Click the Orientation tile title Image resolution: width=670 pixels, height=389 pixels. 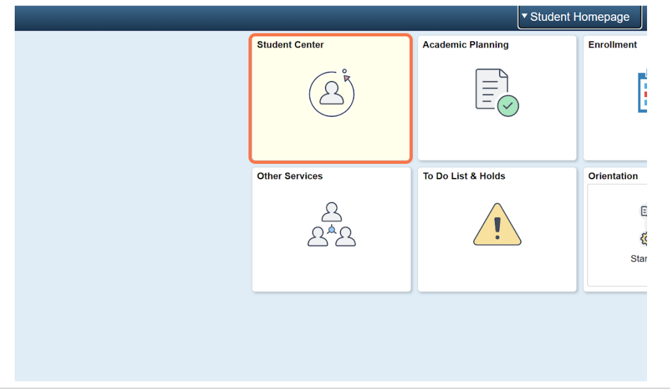pos(613,176)
